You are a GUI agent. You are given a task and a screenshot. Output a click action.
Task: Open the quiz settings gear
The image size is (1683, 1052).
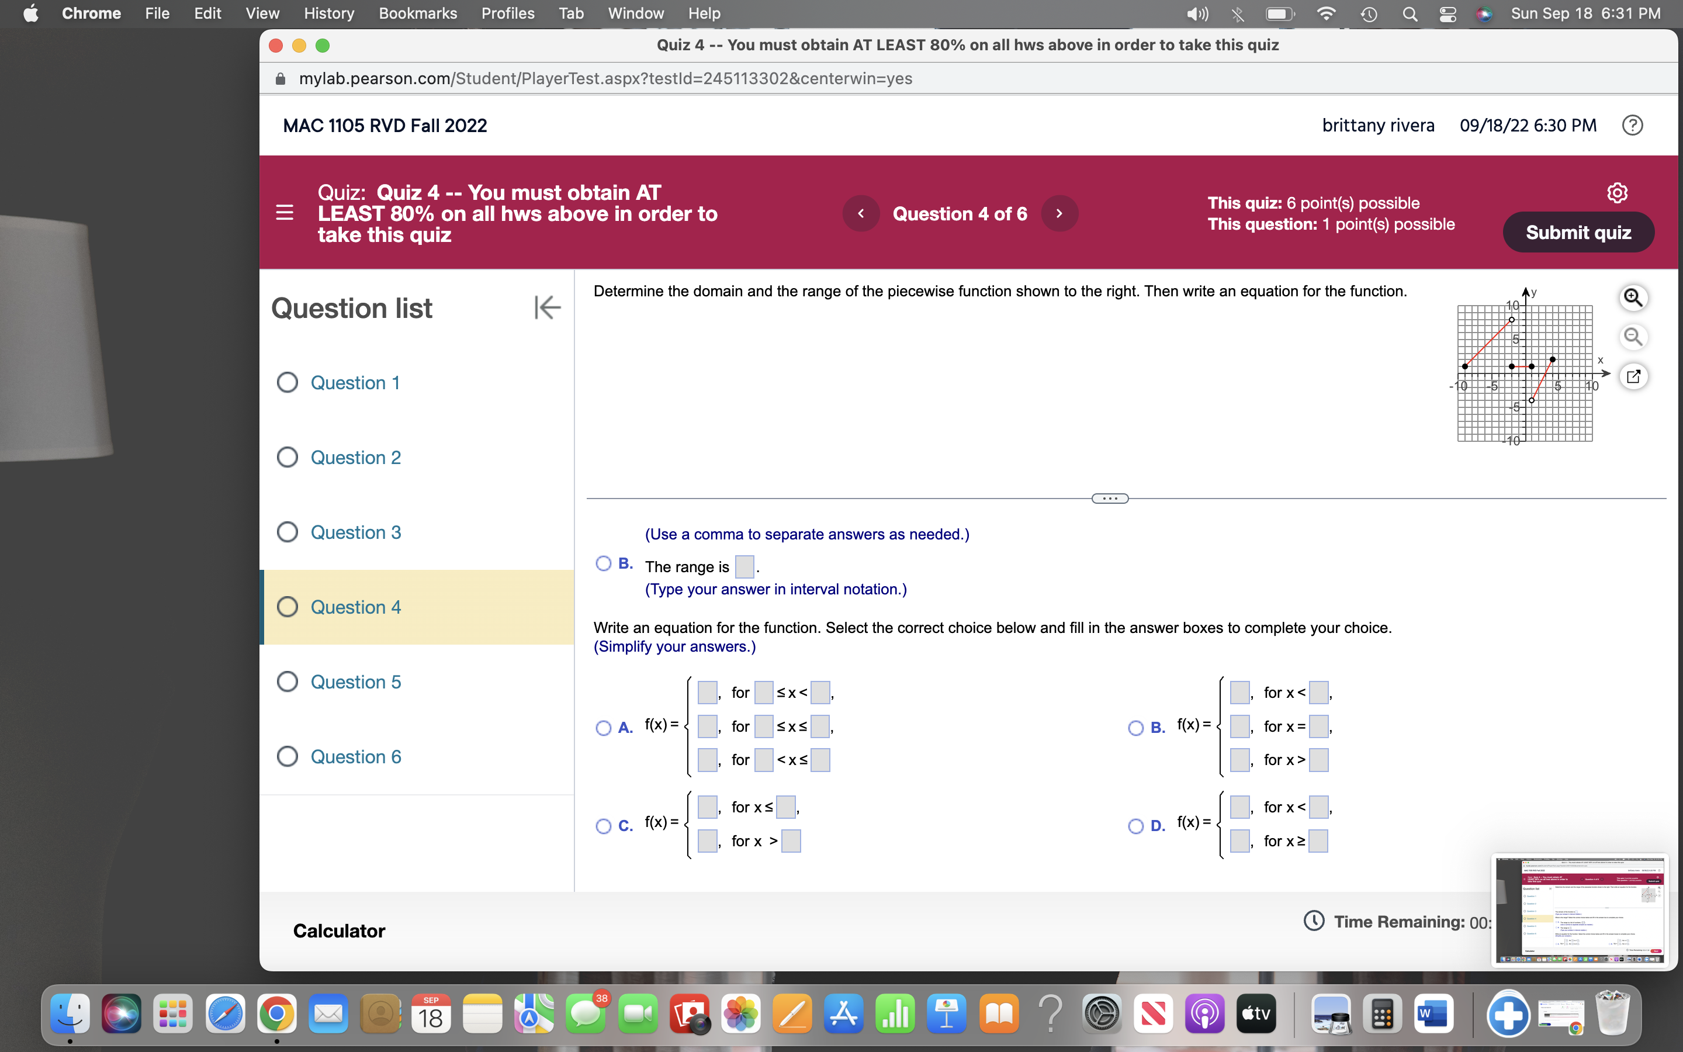tap(1617, 193)
